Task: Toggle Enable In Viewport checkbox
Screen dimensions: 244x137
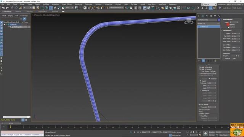Action: (199, 69)
